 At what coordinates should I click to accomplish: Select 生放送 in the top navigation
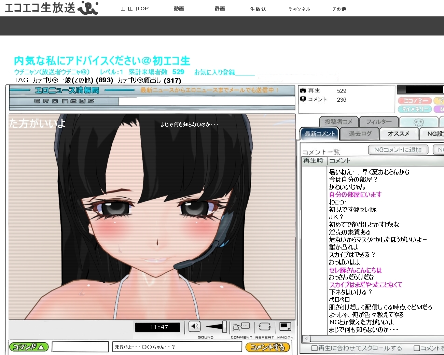click(x=258, y=9)
